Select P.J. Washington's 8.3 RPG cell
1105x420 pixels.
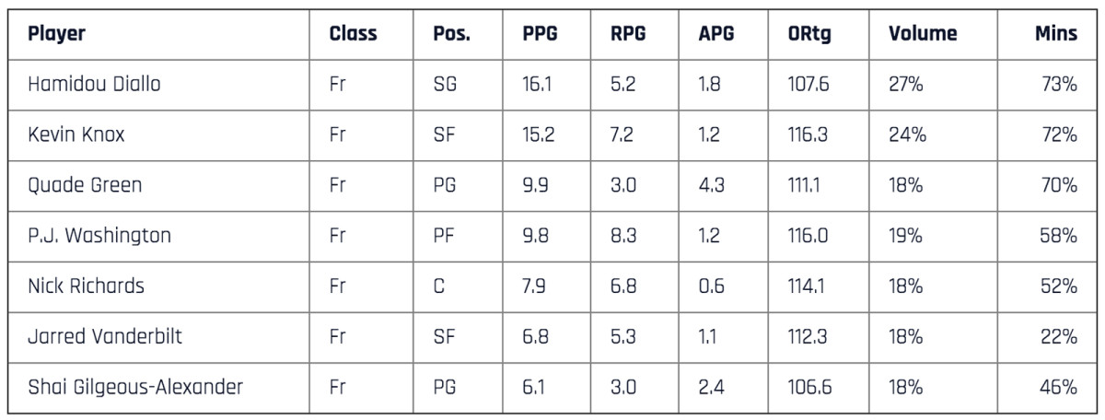[x=623, y=236]
